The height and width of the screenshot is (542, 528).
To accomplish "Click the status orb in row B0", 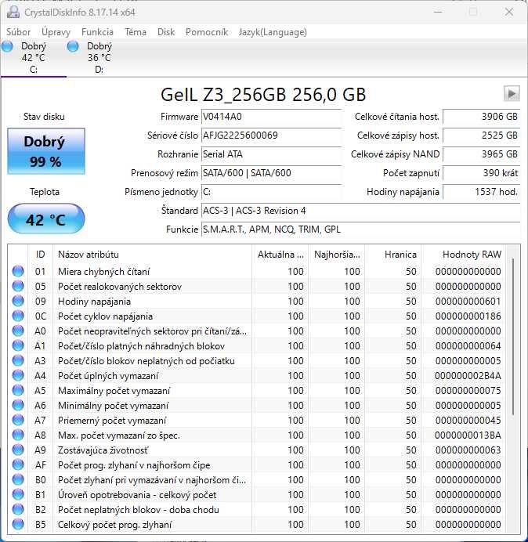I will tap(18, 480).
